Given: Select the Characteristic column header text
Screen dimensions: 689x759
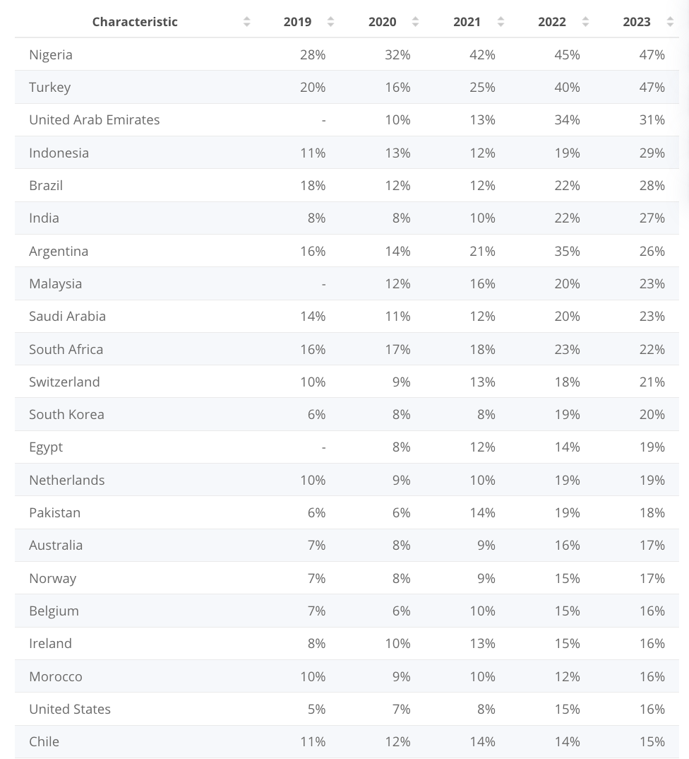Looking at the screenshot, I should (135, 22).
